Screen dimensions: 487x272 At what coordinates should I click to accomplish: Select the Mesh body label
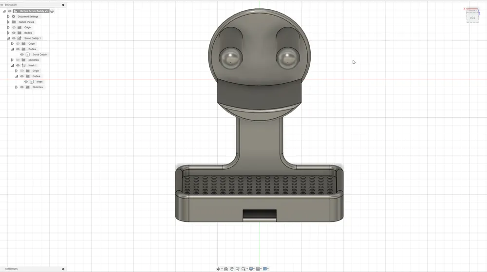point(39,82)
